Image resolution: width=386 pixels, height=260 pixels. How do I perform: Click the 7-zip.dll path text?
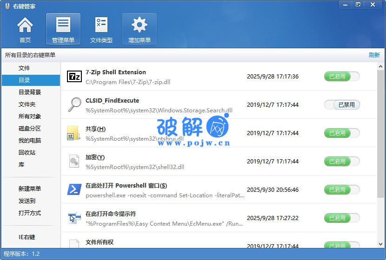pyautogui.click(x=128, y=82)
